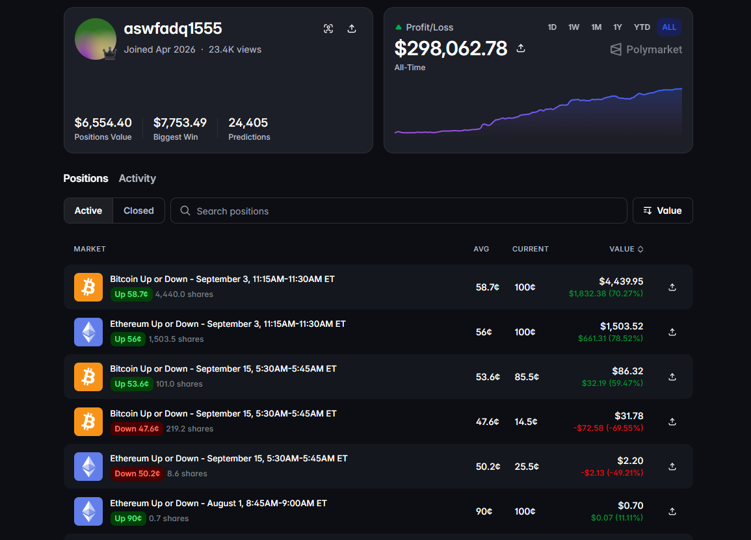Click the profile scan icon beside username

pos(328,29)
